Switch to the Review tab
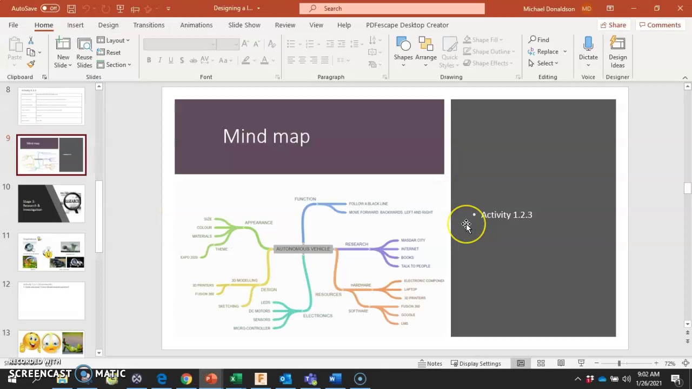 click(x=285, y=25)
